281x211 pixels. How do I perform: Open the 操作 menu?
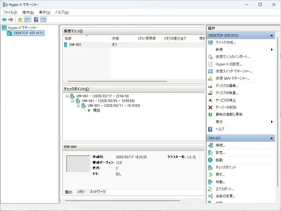[x=28, y=12]
